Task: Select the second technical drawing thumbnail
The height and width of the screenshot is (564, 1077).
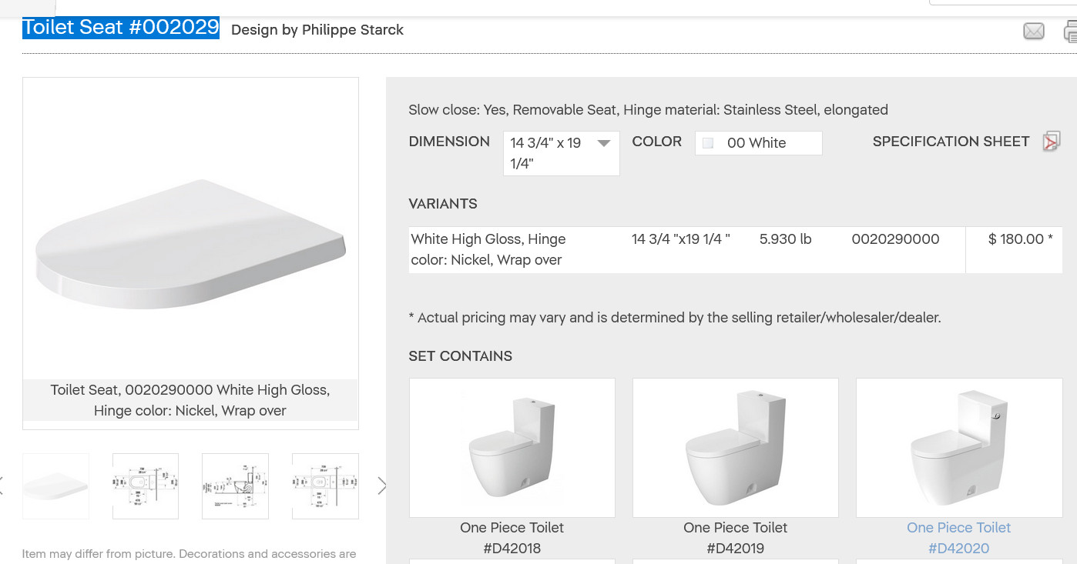Action: click(x=235, y=486)
